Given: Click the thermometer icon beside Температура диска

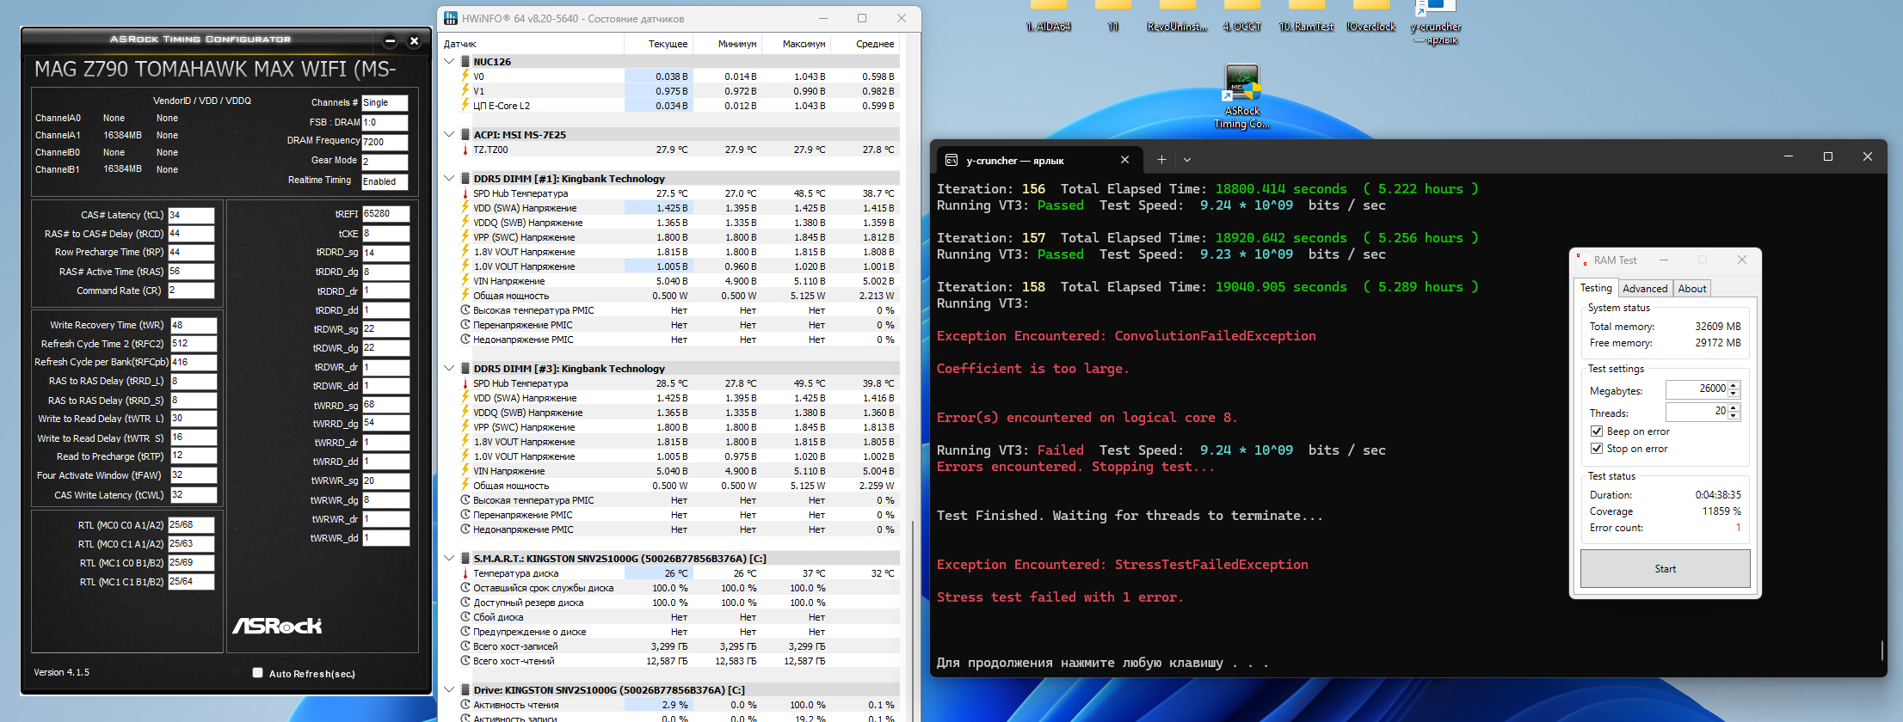Looking at the screenshot, I should (x=465, y=573).
